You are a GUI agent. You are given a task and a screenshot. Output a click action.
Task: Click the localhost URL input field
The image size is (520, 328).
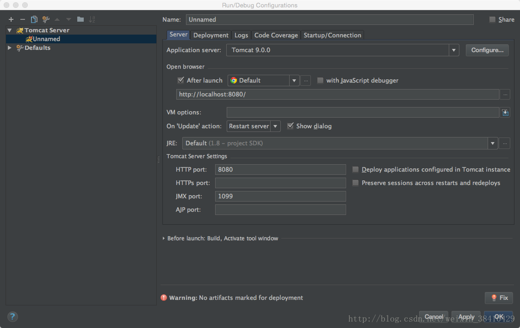(x=338, y=95)
